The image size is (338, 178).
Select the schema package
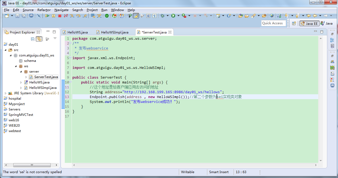point(30,61)
